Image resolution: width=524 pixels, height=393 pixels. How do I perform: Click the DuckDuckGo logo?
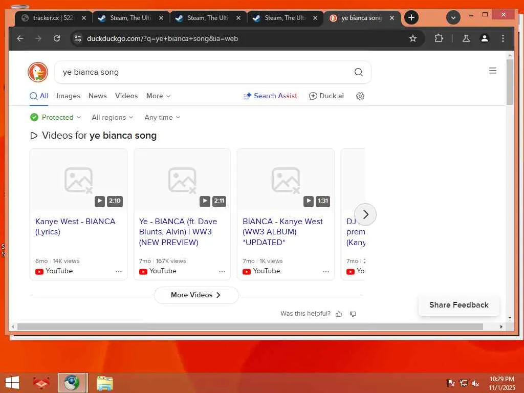coord(38,72)
